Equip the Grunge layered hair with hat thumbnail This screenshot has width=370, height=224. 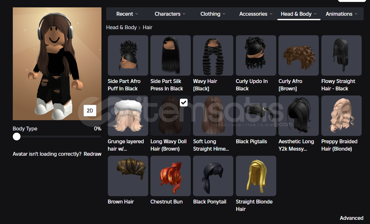click(x=128, y=116)
